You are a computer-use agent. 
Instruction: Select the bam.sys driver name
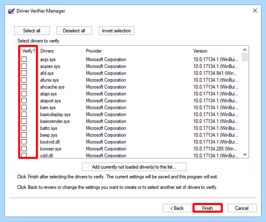(48, 108)
